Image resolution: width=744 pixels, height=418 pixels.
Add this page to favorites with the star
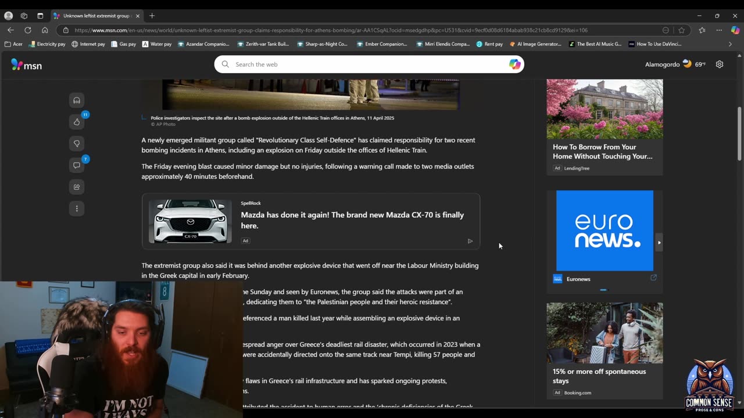(x=681, y=30)
